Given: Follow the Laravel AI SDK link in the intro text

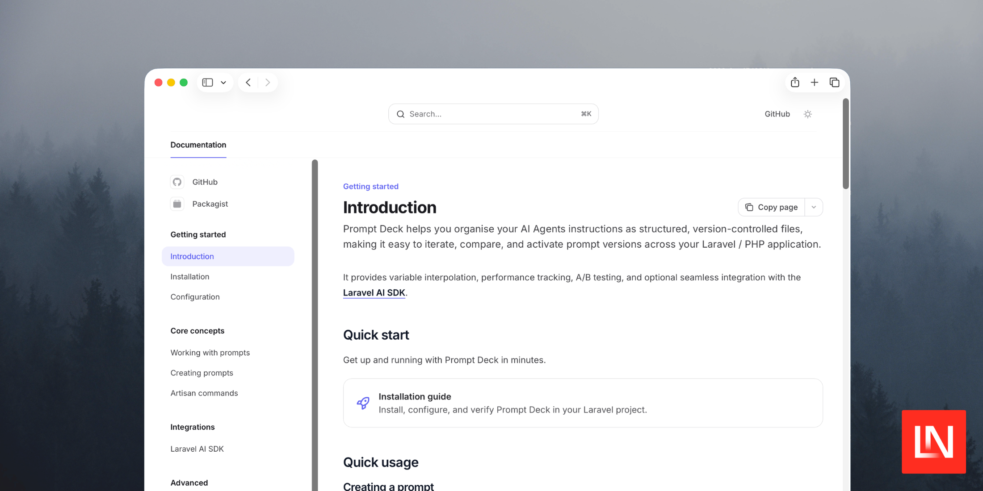Looking at the screenshot, I should click(x=374, y=292).
